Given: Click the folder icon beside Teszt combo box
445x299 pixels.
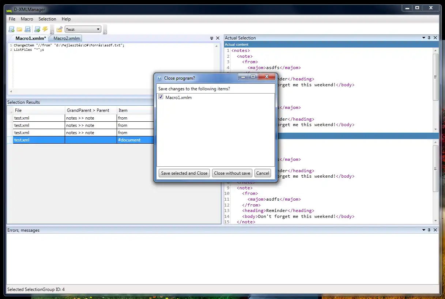Looking at the screenshot, I should coord(59,29).
